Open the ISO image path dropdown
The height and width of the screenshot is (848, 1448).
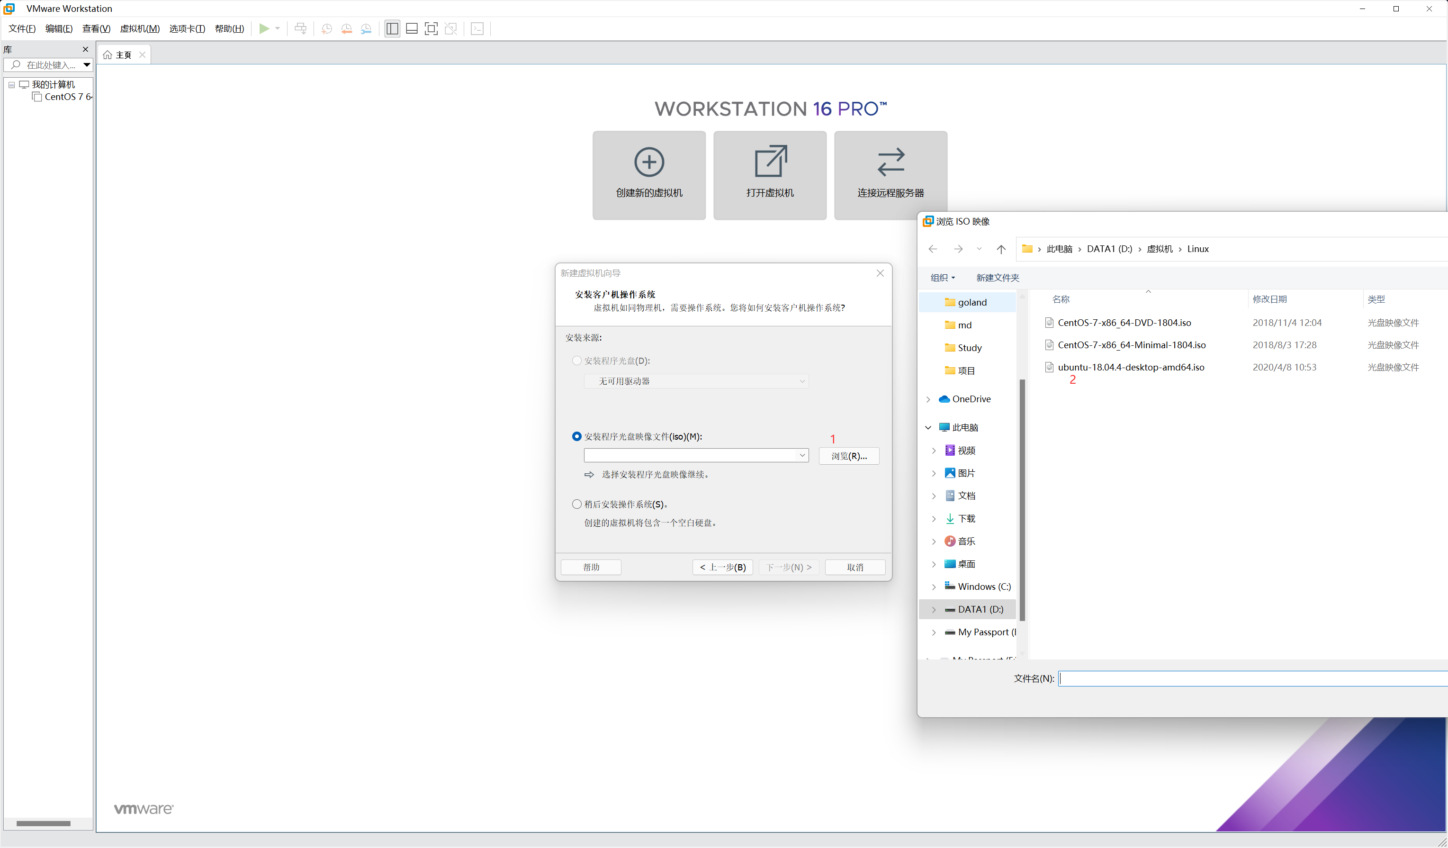802,456
